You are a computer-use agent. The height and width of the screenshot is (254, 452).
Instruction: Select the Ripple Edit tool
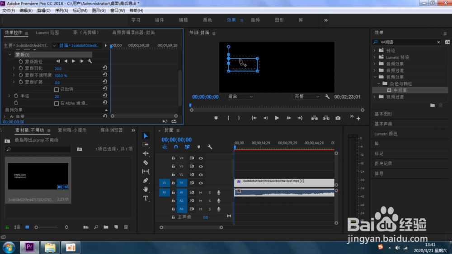coord(146,153)
